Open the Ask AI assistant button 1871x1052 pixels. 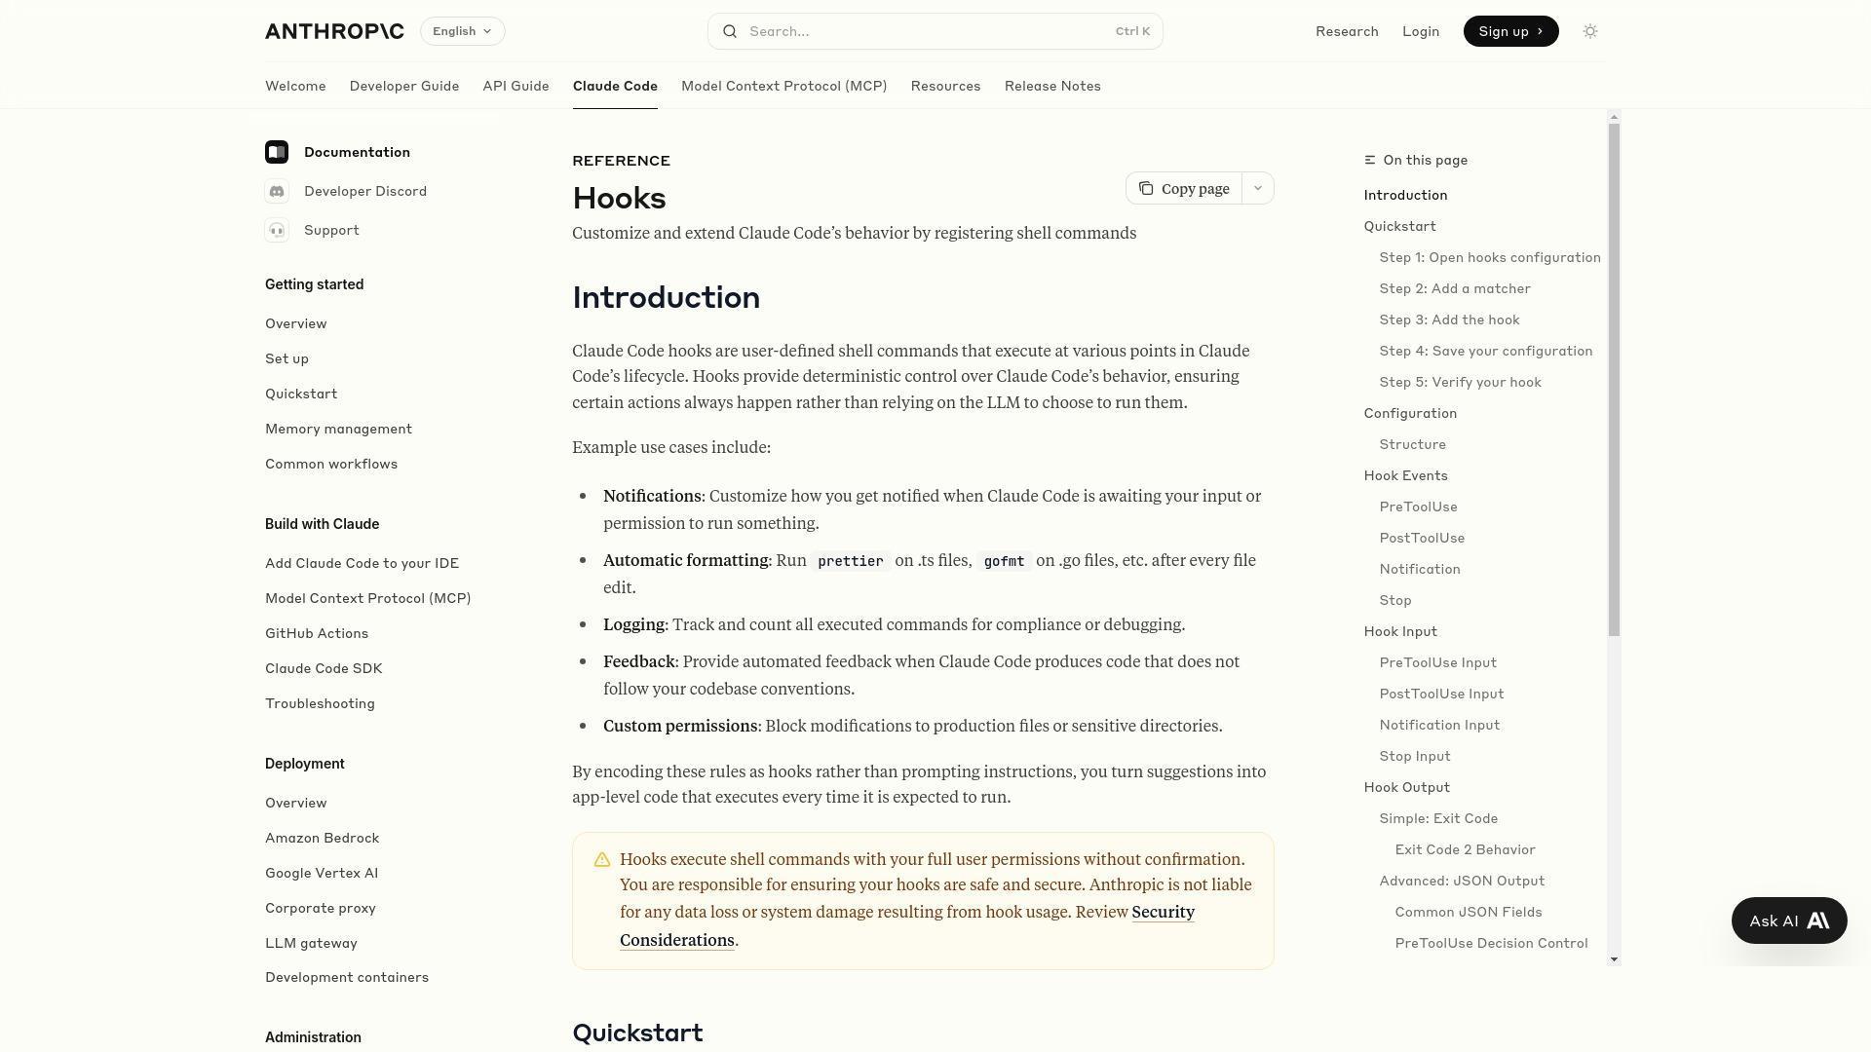pyautogui.click(x=1789, y=920)
